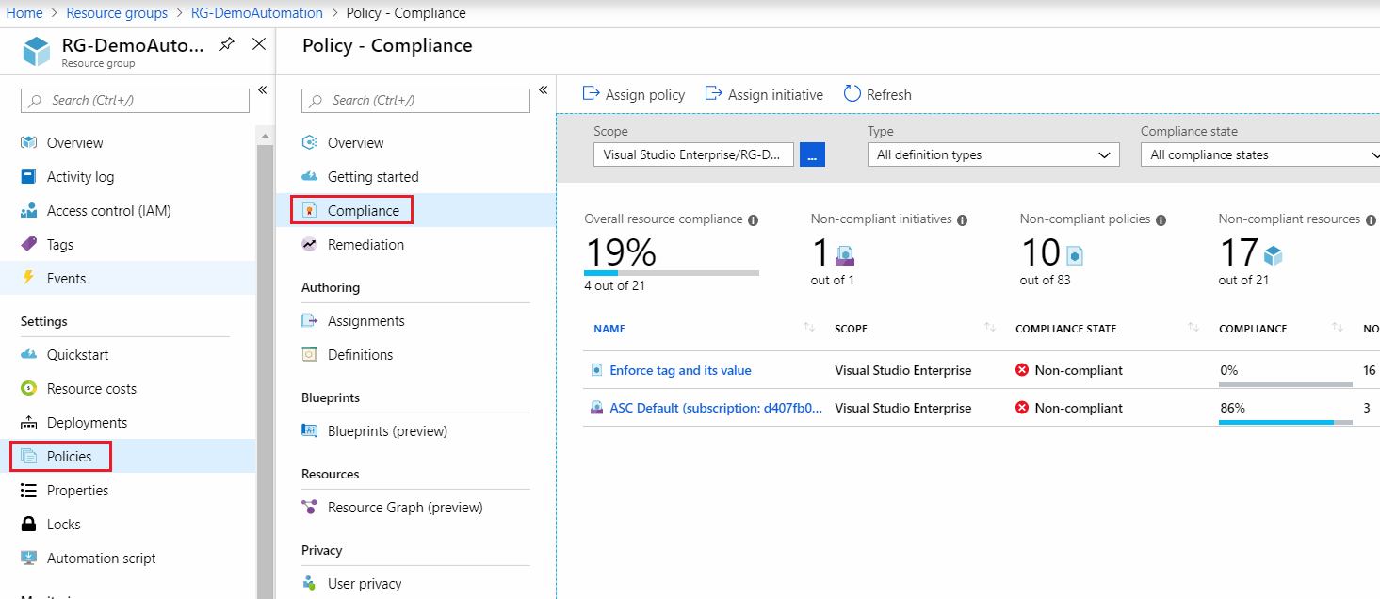This screenshot has width=1380, height=599.
Task: Refresh the compliance view
Action: tap(877, 94)
